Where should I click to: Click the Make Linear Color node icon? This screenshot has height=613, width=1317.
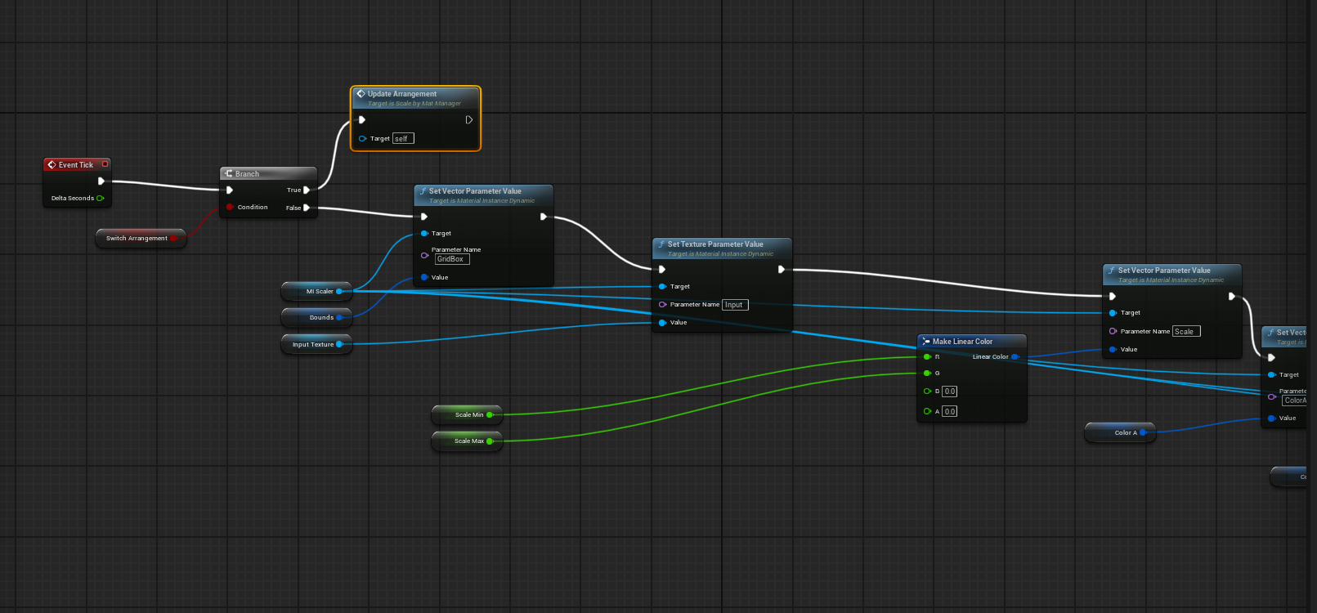tap(925, 342)
